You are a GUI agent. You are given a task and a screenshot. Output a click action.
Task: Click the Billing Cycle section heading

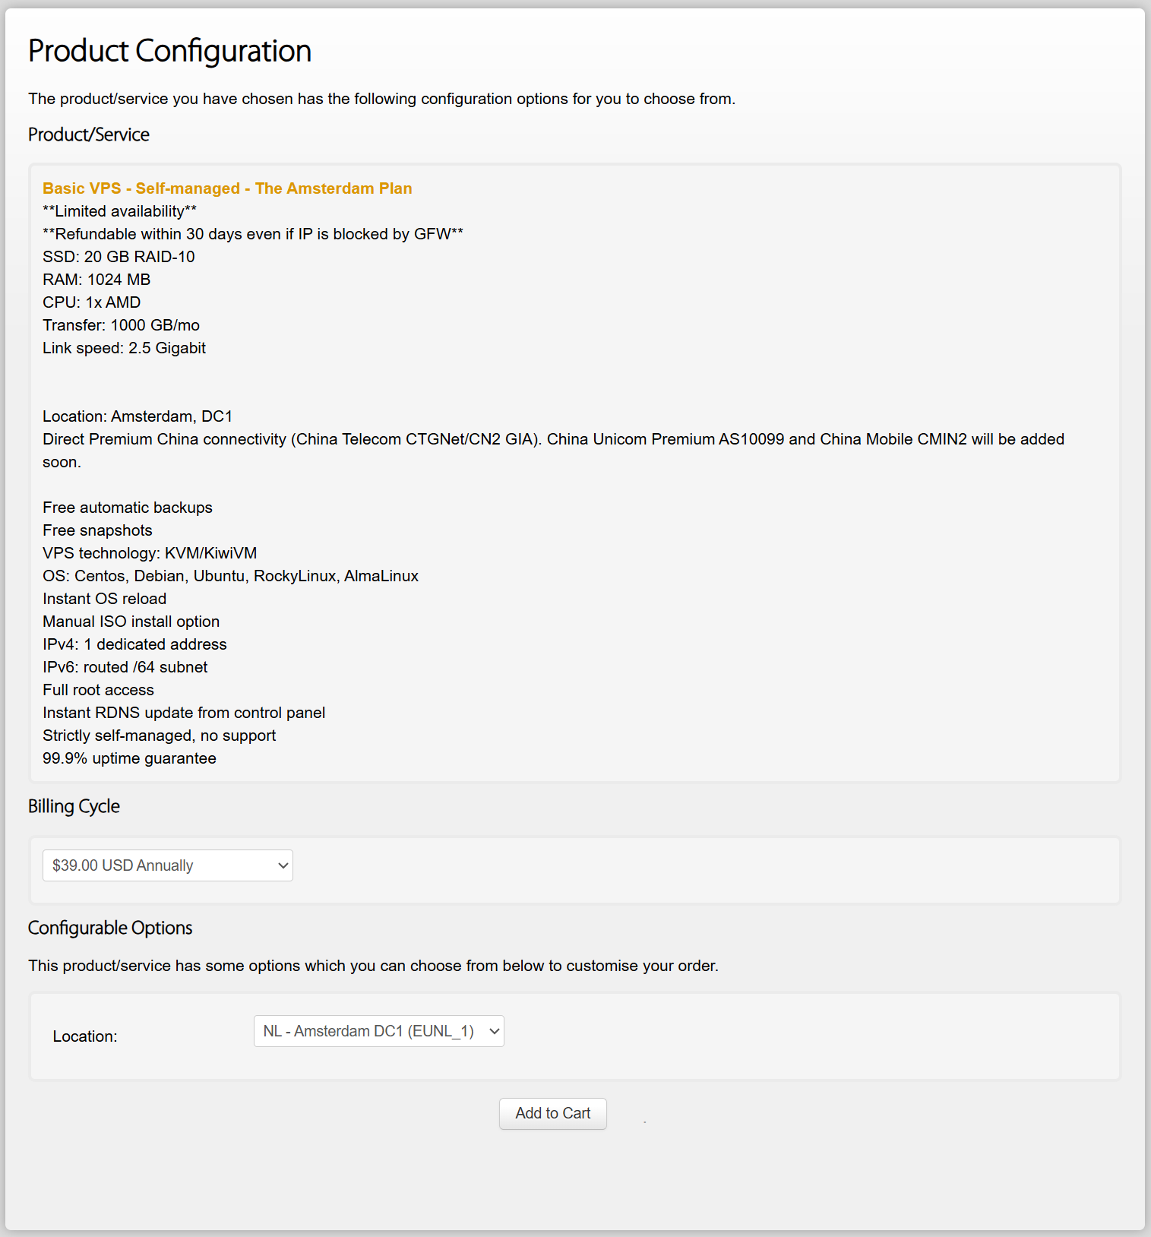pos(74,806)
